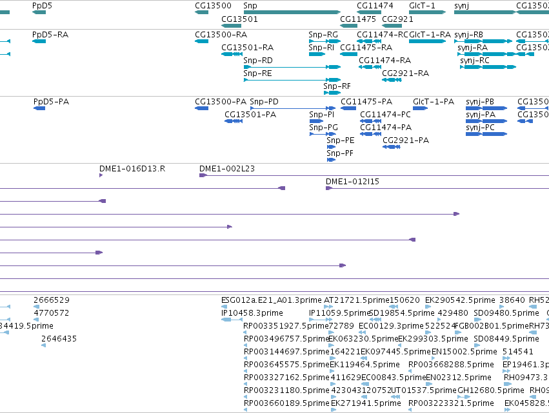The image size is (549, 413).
Task: Open the GlcT-1 gene label
Action: (422, 6)
